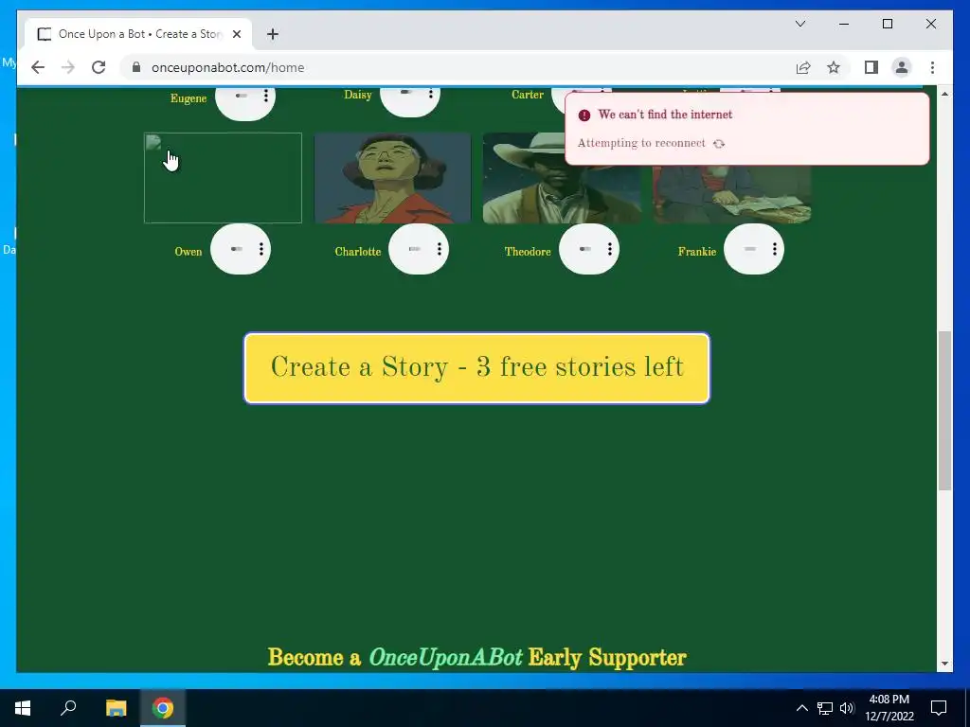970x727 pixels.
Task: Toggle the small switch beside Charlotte
Action: coord(415,249)
